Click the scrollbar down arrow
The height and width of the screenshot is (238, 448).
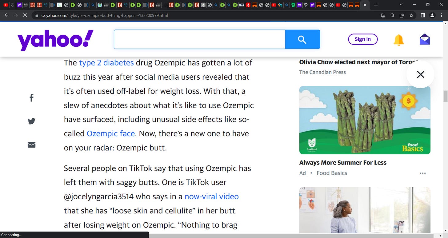point(445,231)
